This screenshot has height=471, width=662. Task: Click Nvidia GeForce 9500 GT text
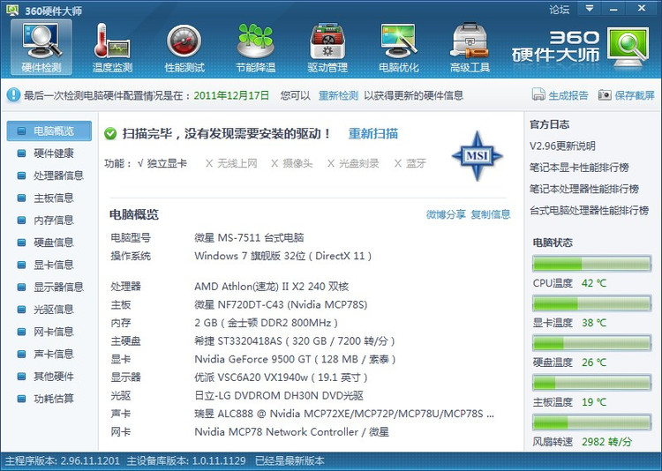tap(295, 359)
